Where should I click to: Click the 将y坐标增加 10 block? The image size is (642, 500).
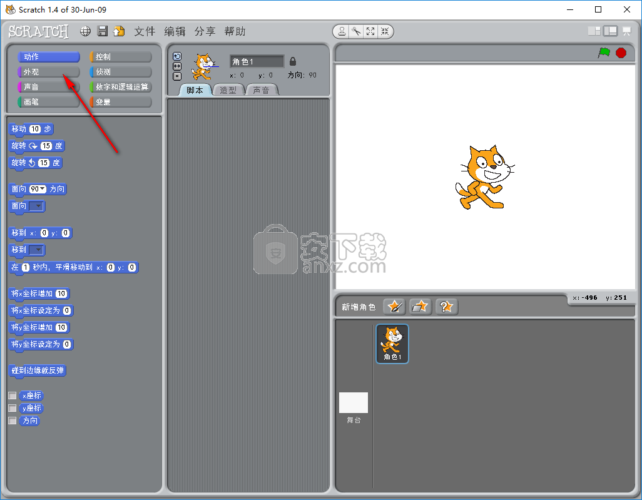[39, 328]
